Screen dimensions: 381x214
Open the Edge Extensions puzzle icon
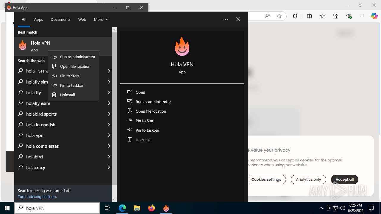click(x=295, y=16)
